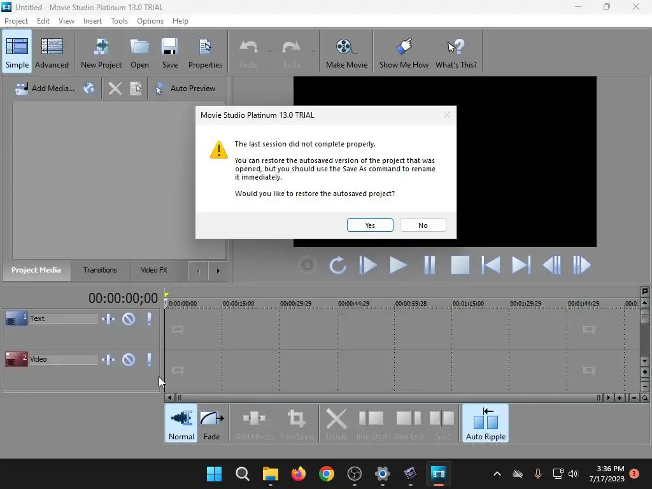Go to project start

point(491,265)
